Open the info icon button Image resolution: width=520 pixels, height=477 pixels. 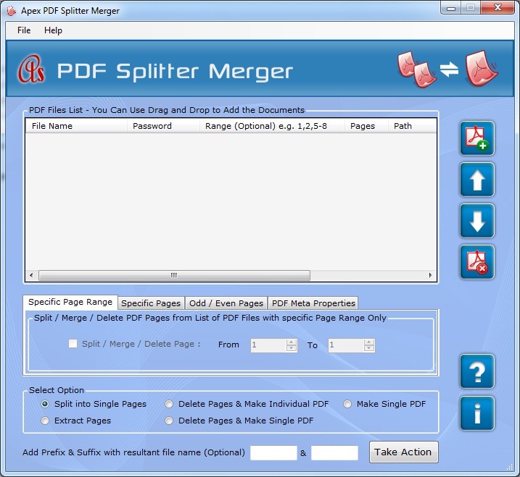tap(477, 413)
